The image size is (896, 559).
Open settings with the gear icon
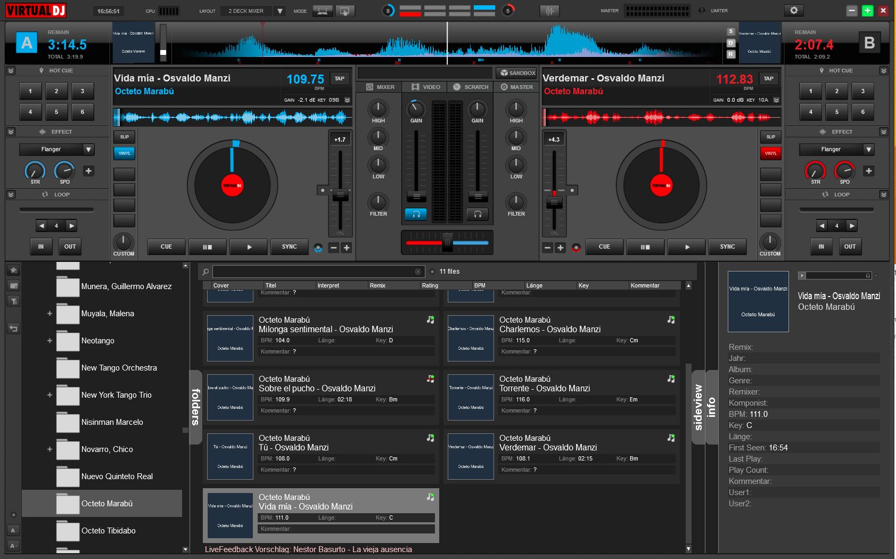tap(794, 11)
